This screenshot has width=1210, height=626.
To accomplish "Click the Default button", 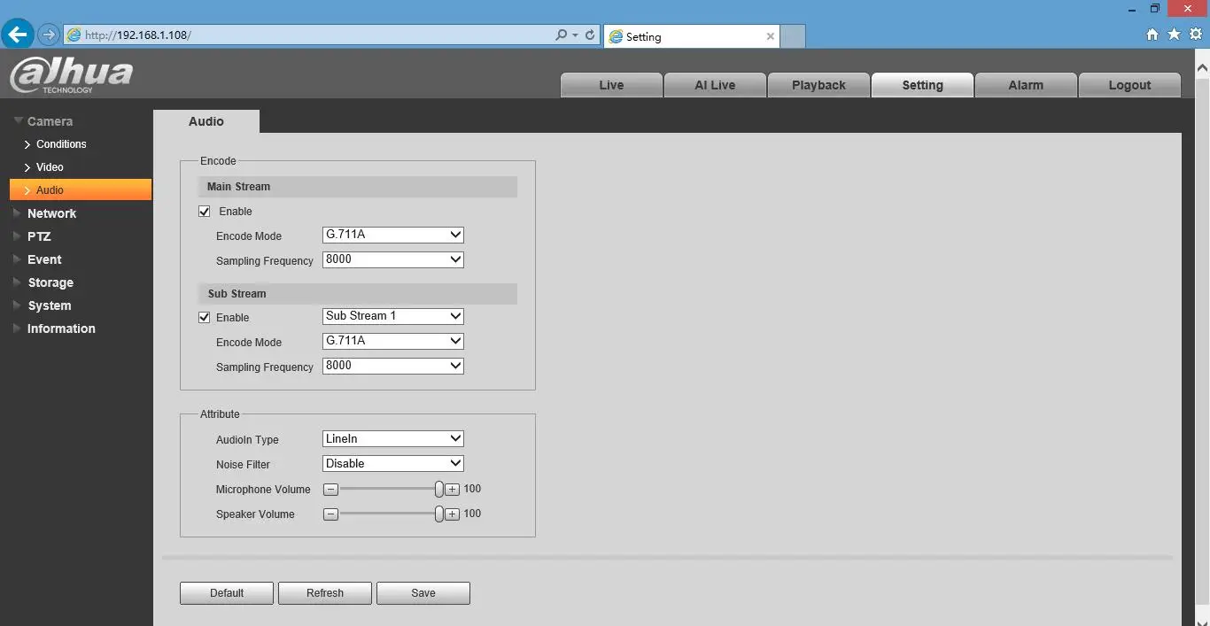I will coord(227,593).
